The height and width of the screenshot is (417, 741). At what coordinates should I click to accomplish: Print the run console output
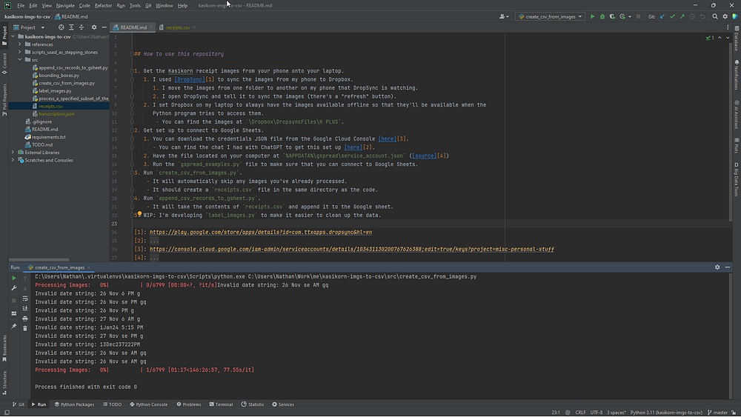24,318
